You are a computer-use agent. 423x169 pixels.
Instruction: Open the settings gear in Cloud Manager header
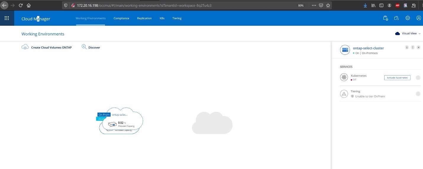(408, 18)
